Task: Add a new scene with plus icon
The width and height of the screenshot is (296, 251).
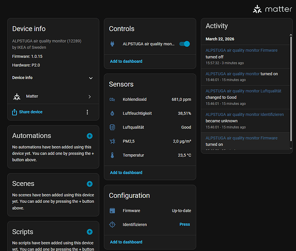Action: [x=89, y=184]
